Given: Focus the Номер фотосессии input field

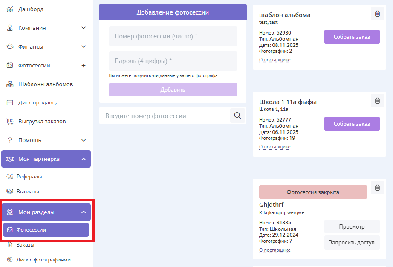Looking at the screenshot, I should [x=173, y=36].
